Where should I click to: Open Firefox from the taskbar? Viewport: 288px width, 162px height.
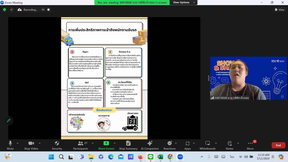[141, 157]
